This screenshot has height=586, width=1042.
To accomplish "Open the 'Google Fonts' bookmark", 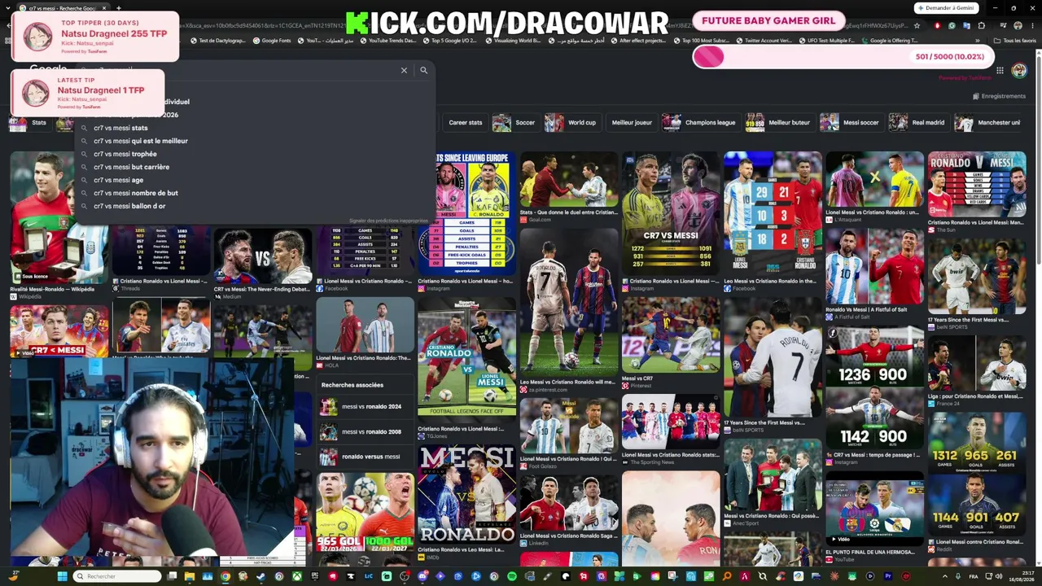I will click(x=272, y=41).
